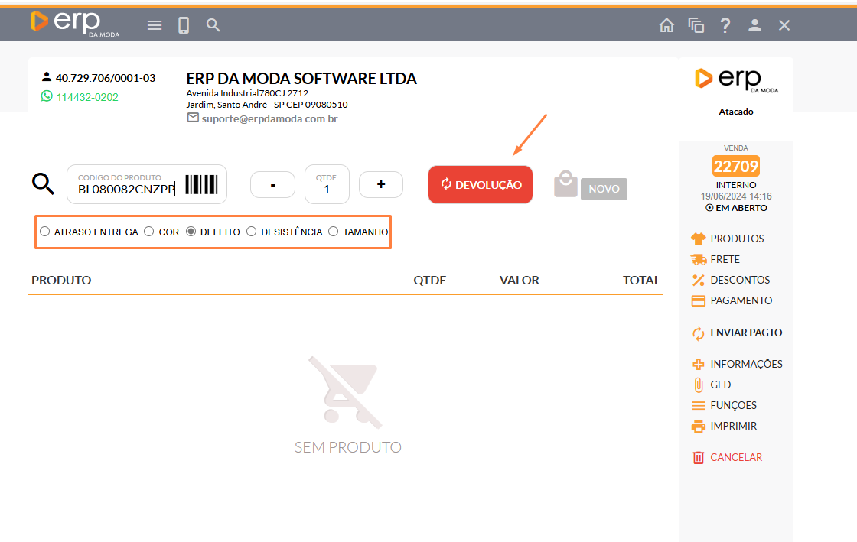The height and width of the screenshot is (542, 857).
Task: Open the hamburger menu in top bar
Action: (155, 25)
